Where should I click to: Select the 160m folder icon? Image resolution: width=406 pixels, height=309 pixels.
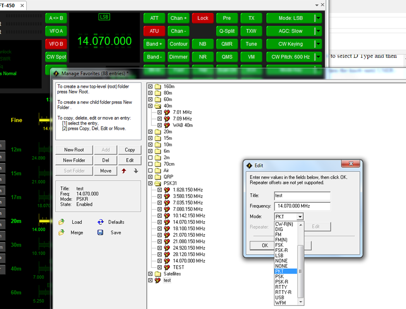(158, 86)
